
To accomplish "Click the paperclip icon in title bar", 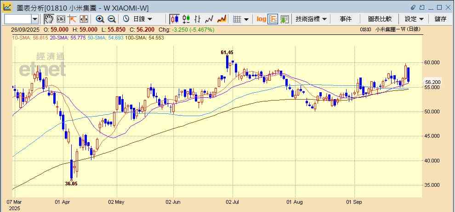I will [413, 7].
